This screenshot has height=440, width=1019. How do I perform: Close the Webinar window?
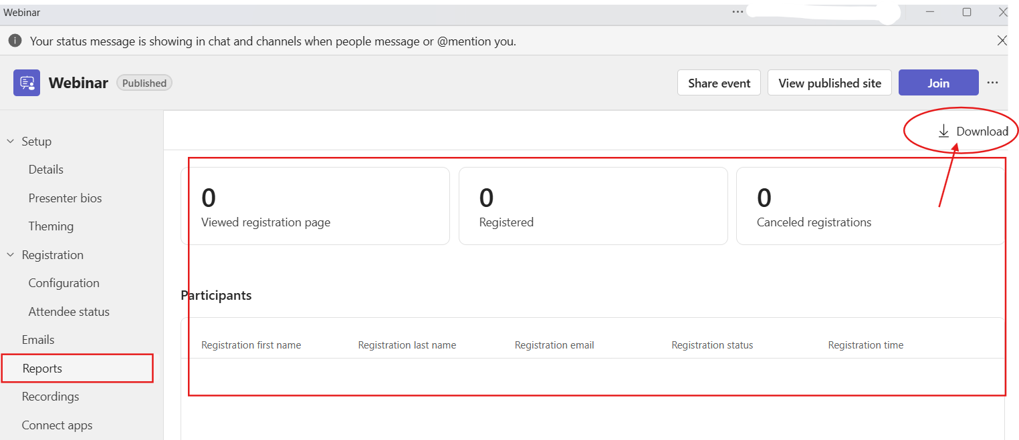[x=1003, y=12]
